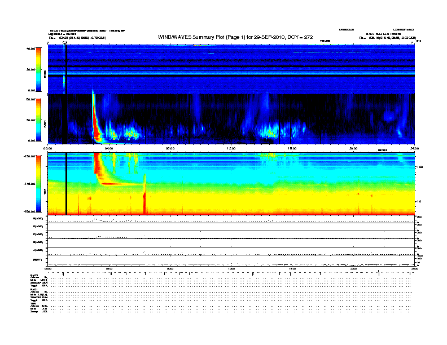
Task: Click the 100 label on the right TNR axis
Action: click(420, 167)
